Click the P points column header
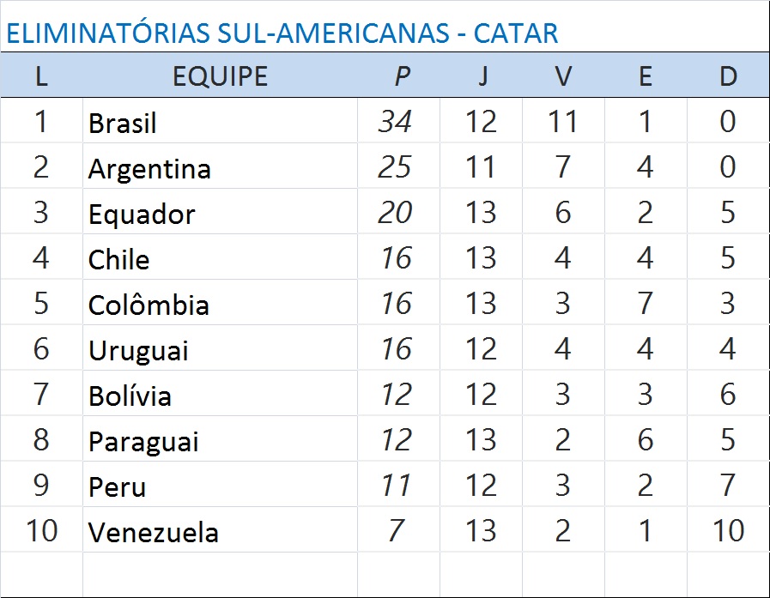 click(x=401, y=76)
